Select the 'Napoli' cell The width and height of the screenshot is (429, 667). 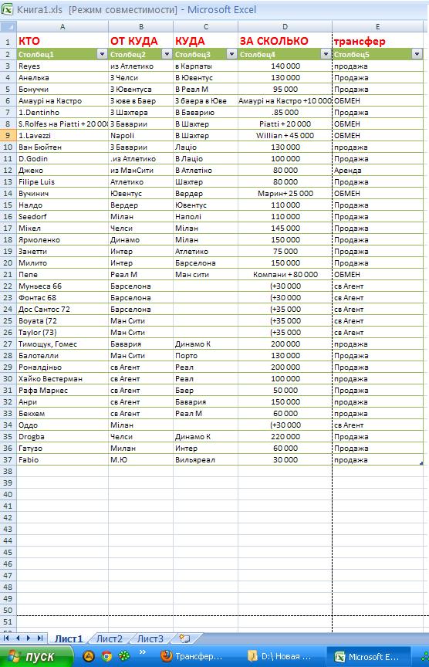click(140, 135)
